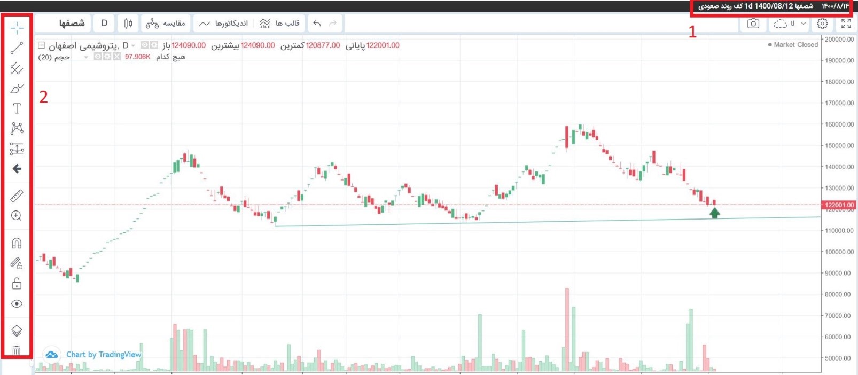Open the اندیکاتورها indicators menu
The image size is (858, 375).
pyautogui.click(x=224, y=24)
